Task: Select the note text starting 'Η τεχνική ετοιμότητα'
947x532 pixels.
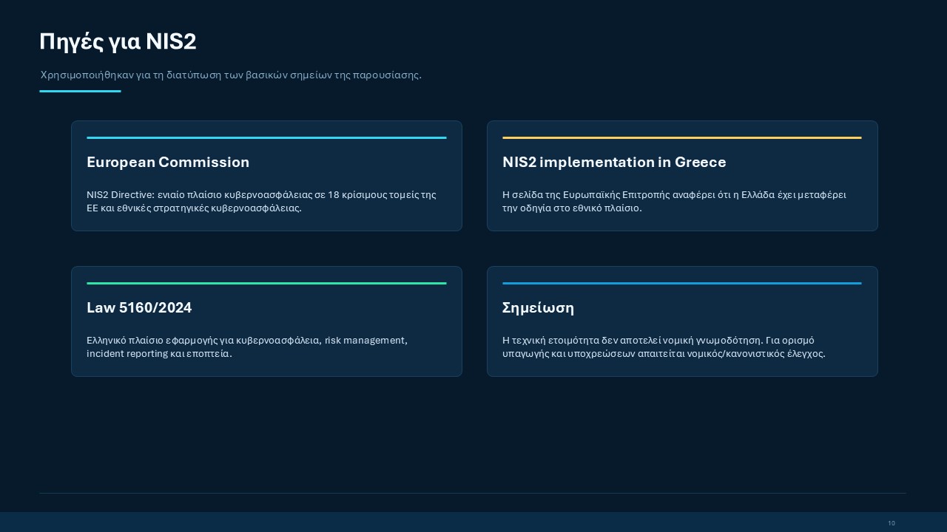Action: point(664,347)
